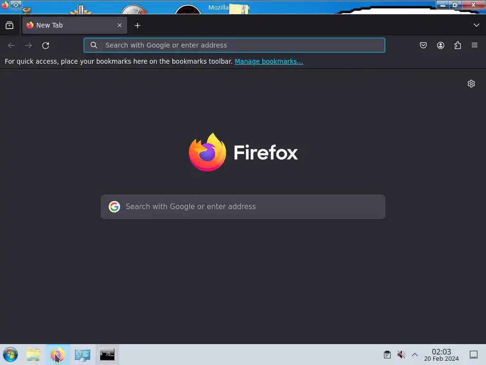Close the New Tab tab
Image resolution: width=486 pixels, height=365 pixels.
point(120,25)
